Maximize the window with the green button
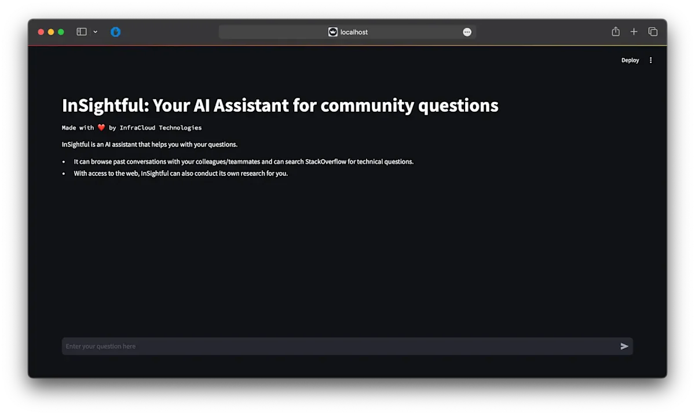 pos(61,32)
